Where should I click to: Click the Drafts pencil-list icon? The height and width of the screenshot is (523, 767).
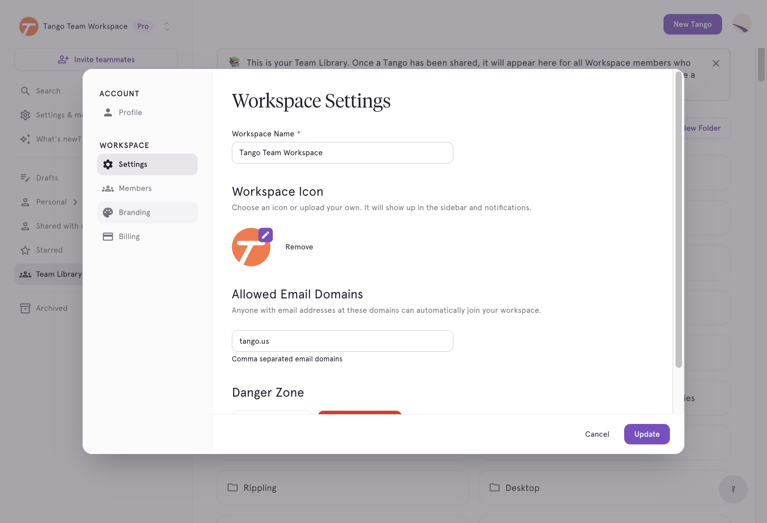coord(25,178)
